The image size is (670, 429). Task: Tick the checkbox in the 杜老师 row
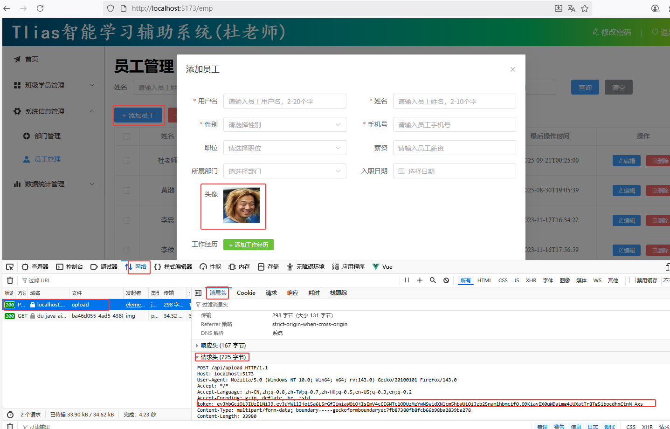click(127, 161)
